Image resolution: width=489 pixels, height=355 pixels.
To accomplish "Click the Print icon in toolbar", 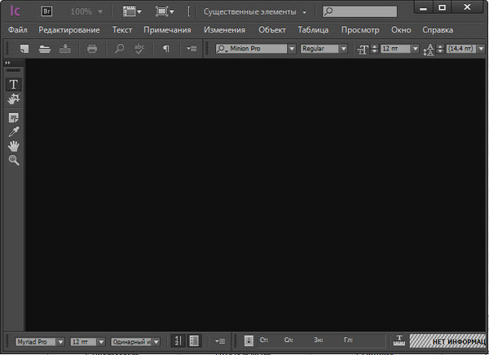I will pyautogui.click(x=92, y=49).
